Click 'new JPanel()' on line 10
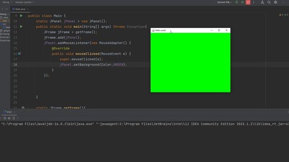 coord(93,21)
